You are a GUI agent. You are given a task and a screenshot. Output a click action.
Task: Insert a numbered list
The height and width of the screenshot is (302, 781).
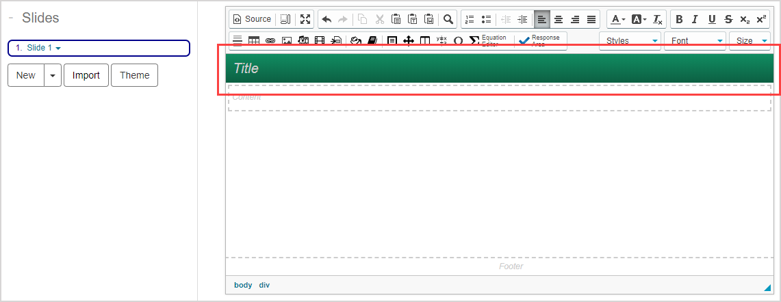pyautogui.click(x=470, y=19)
